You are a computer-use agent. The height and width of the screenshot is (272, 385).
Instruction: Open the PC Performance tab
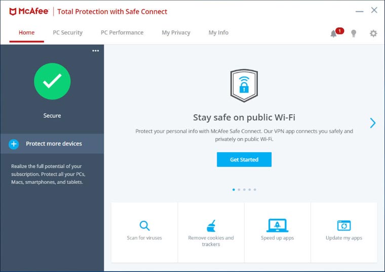pyautogui.click(x=122, y=32)
